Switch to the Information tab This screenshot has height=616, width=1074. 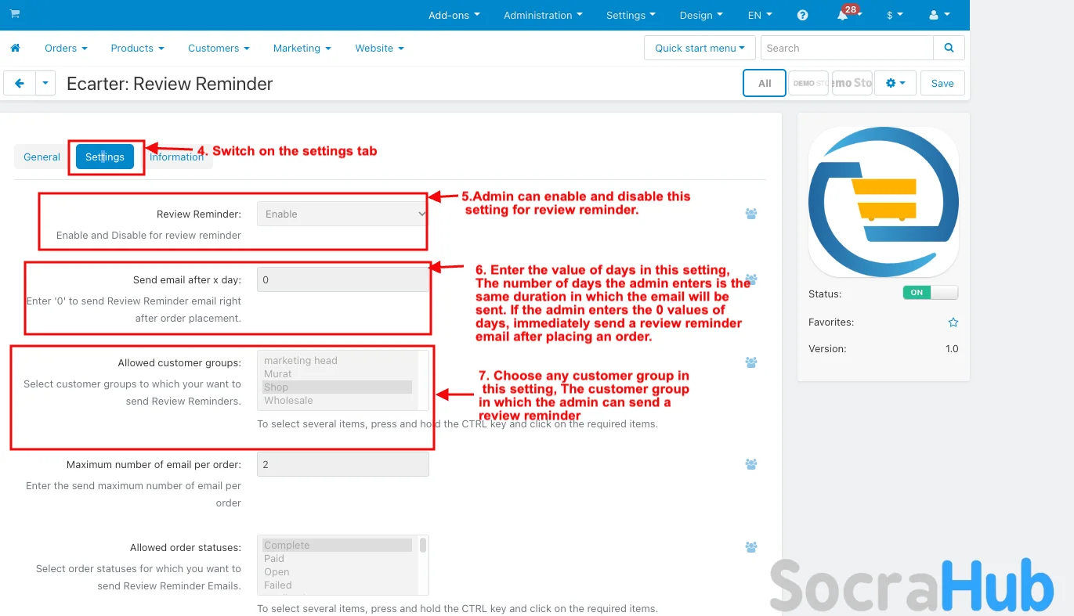click(x=176, y=157)
